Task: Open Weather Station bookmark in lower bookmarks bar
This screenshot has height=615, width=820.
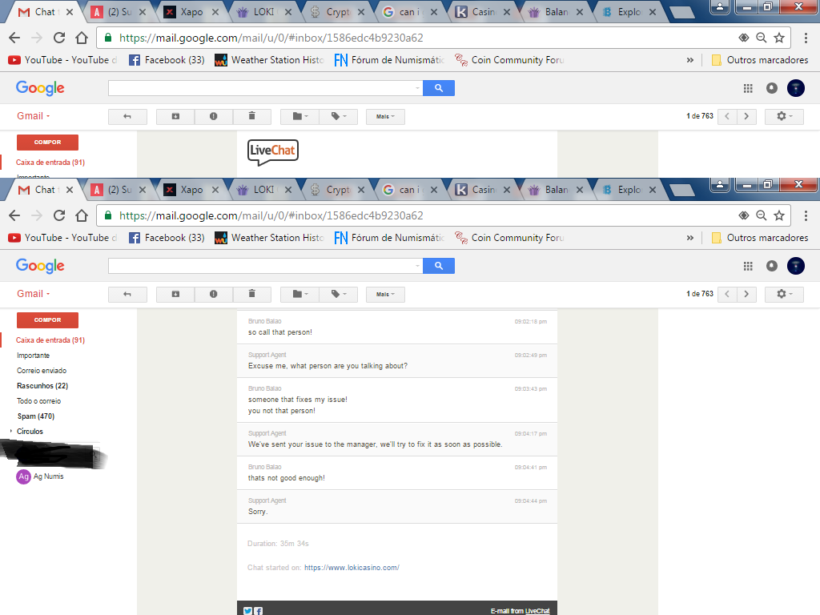Action: click(270, 238)
